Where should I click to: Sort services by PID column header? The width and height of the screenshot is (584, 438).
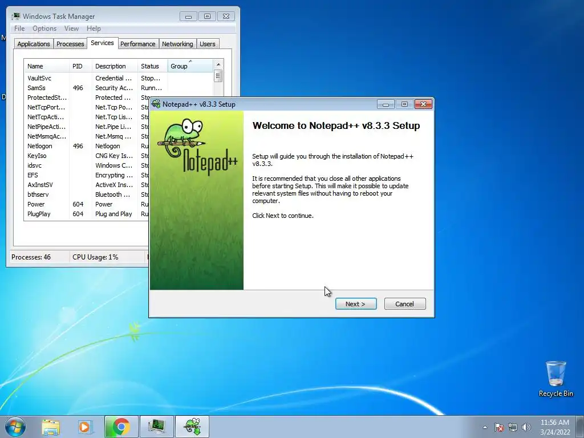[x=80, y=66]
